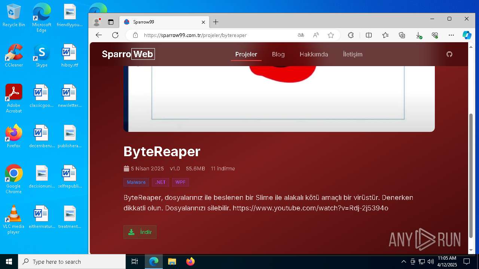Select the Google Chrome desktop shortcut

(14, 179)
